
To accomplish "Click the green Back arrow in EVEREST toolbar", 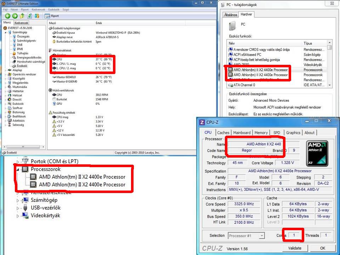I will click(x=7, y=16).
